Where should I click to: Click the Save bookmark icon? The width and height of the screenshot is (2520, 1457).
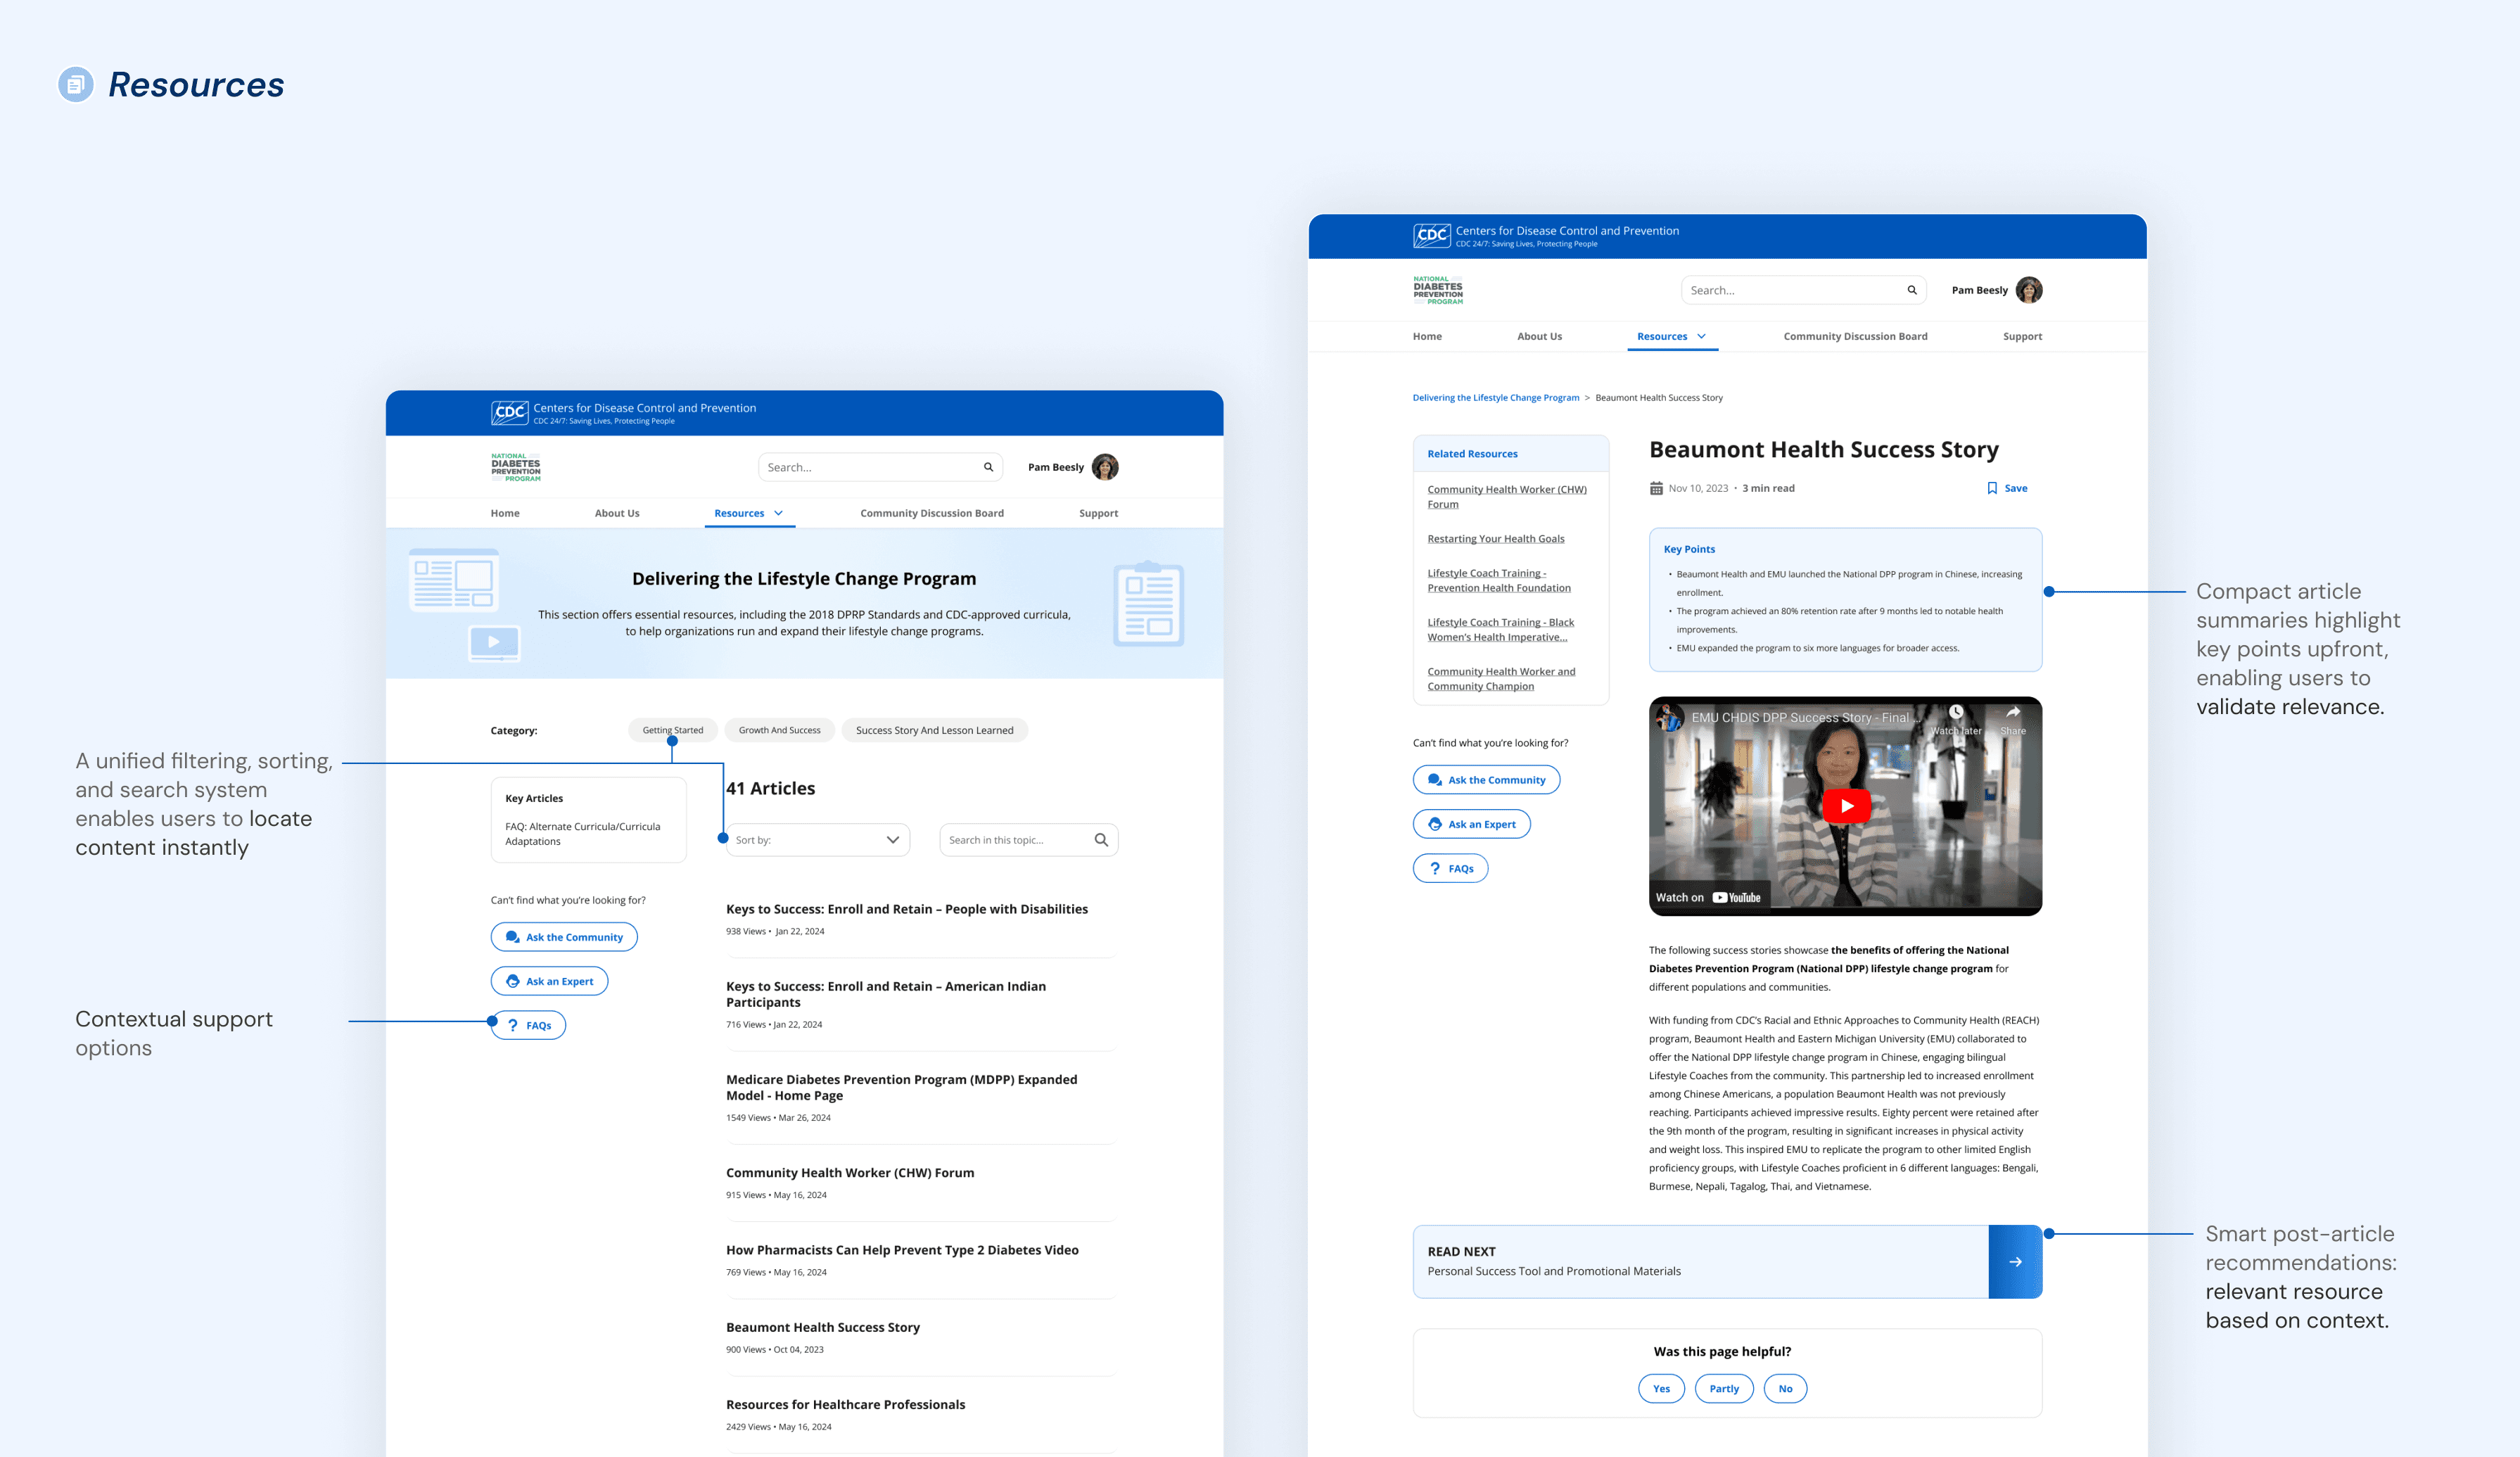tap(1992, 488)
